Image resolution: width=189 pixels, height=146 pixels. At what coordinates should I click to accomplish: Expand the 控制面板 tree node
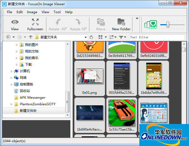point(11,84)
